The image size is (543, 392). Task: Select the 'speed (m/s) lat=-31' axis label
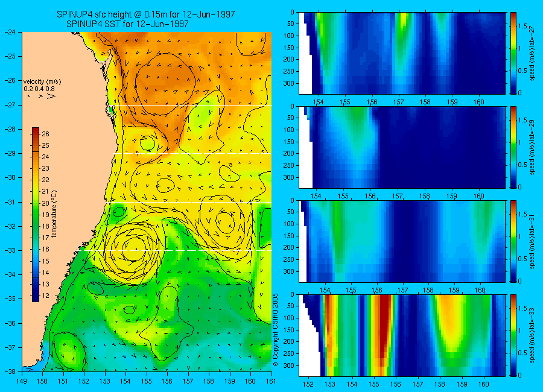coord(533,241)
